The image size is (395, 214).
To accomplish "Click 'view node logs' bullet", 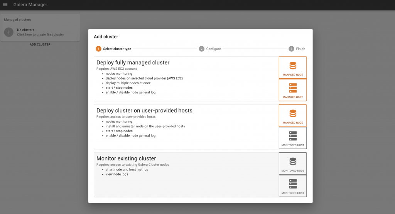I will [117, 174].
